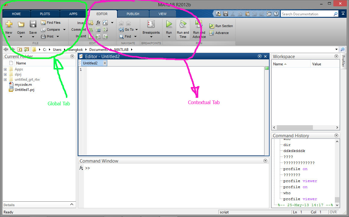Click the documentation search magnifier icon
Viewport: 349px width, 217px height.
[335, 14]
